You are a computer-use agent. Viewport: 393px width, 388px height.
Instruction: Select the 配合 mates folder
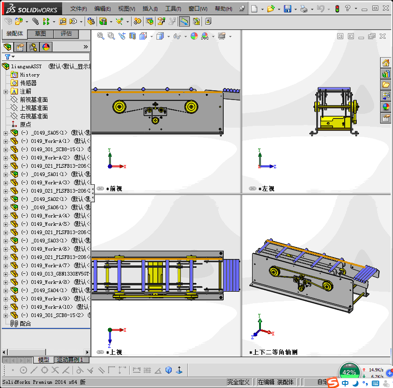coord(26,324)
